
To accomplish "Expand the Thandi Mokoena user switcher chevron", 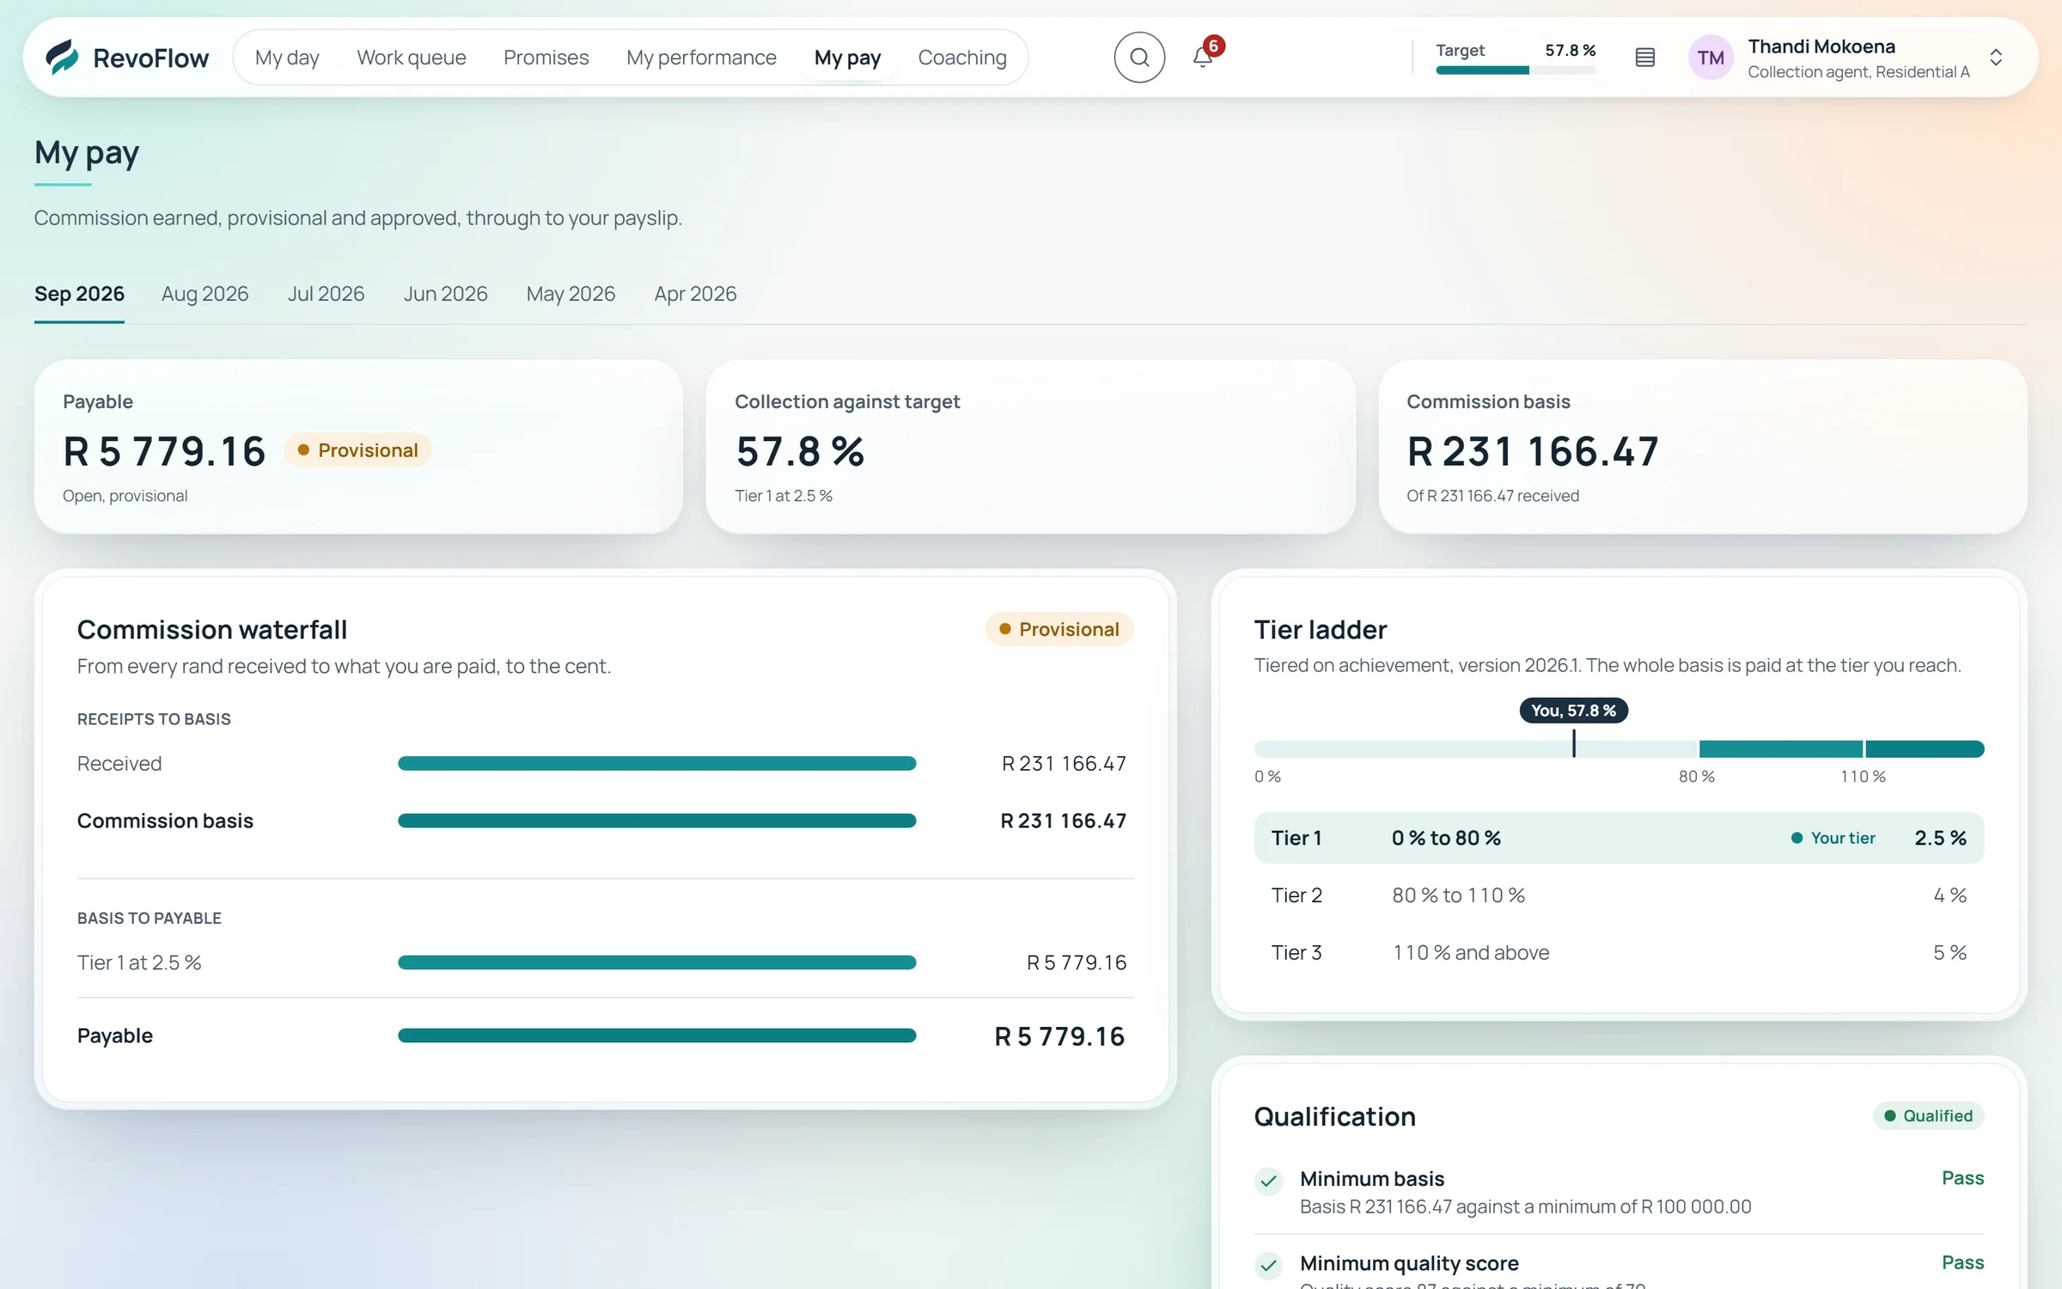I will (x=1996, y=58).
